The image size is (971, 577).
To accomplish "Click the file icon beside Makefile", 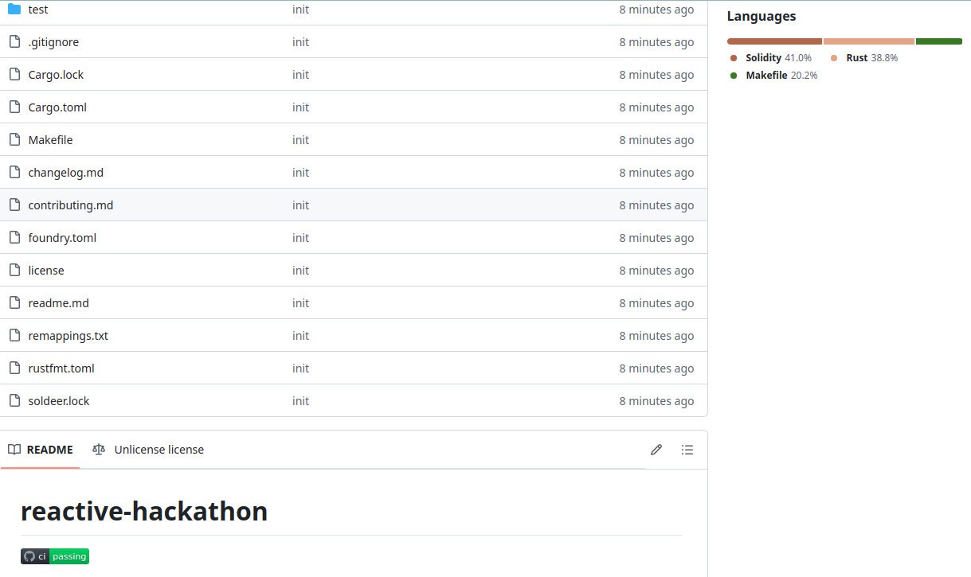I will tap(14, 140).
